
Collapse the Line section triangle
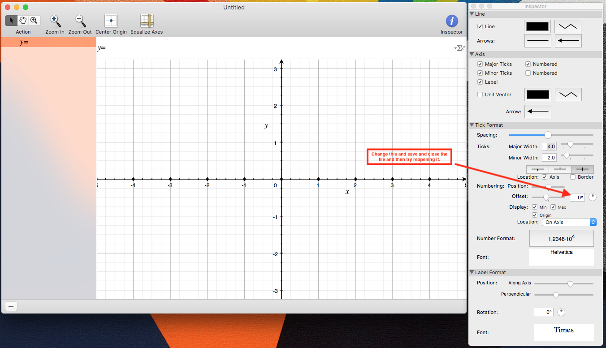[472, 14]
